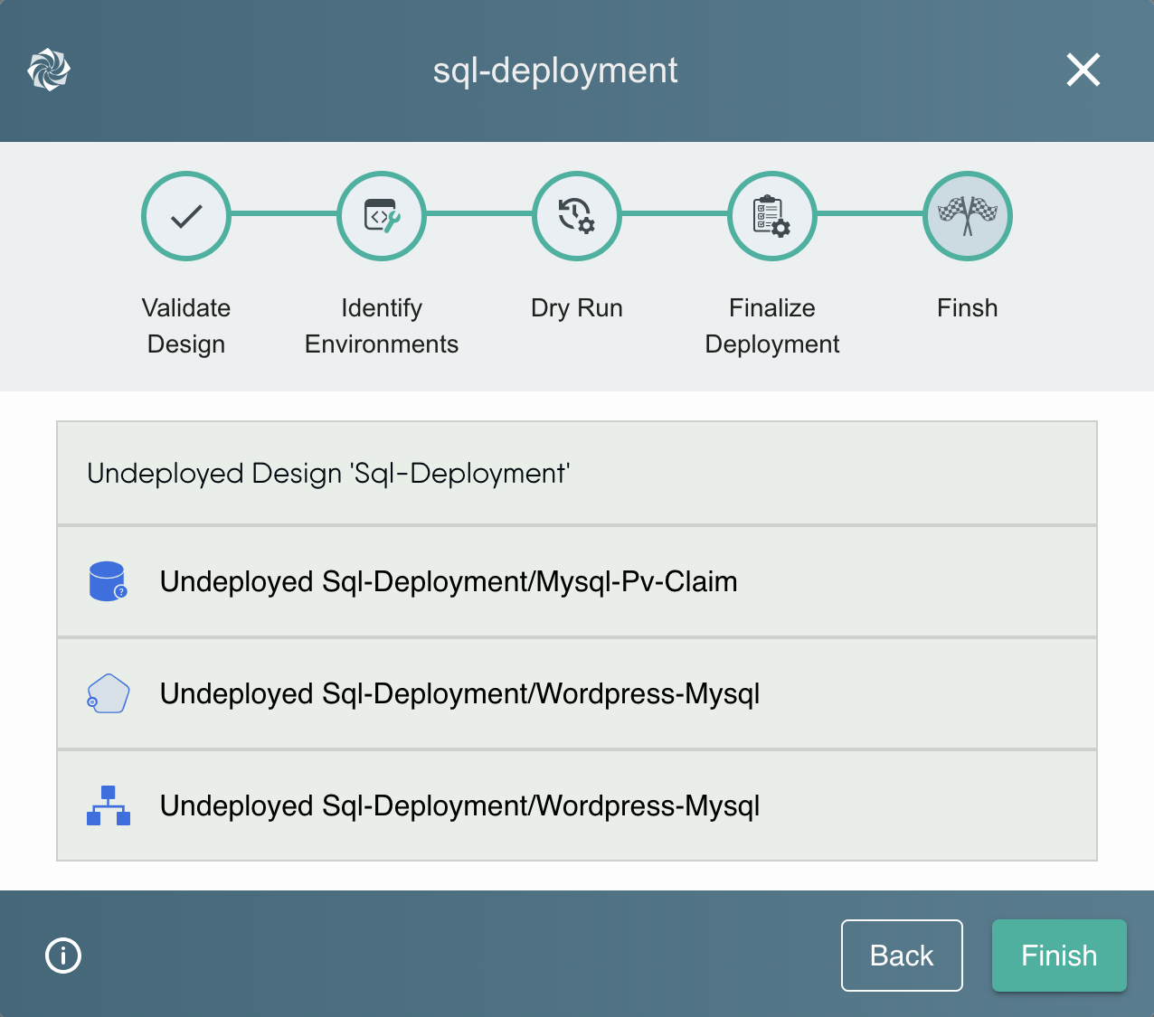This screenshot has width=1154, height=1017.
Task: Click the Identify Environments step icon
Action: coord(381,216)
